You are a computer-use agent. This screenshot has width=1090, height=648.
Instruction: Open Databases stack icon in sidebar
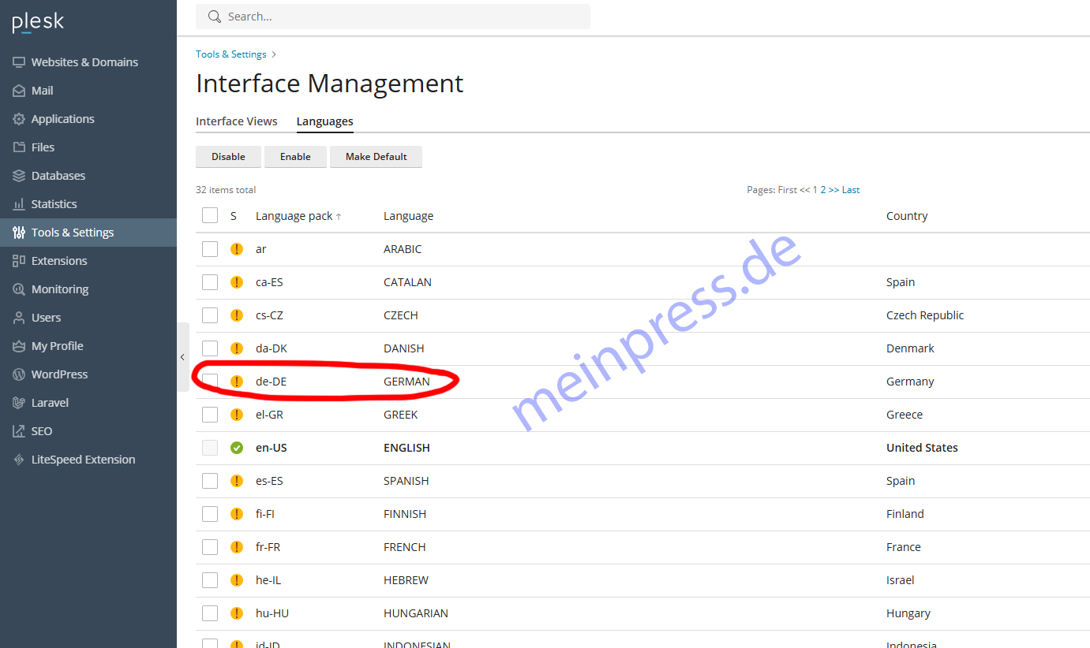[x=19, y=176]
